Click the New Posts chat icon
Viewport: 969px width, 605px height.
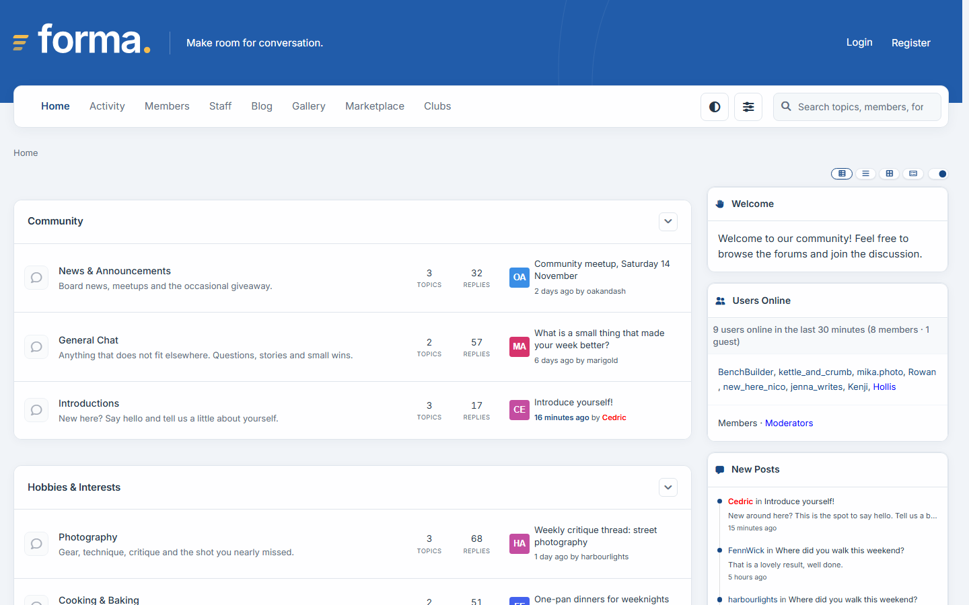[720, 469]
